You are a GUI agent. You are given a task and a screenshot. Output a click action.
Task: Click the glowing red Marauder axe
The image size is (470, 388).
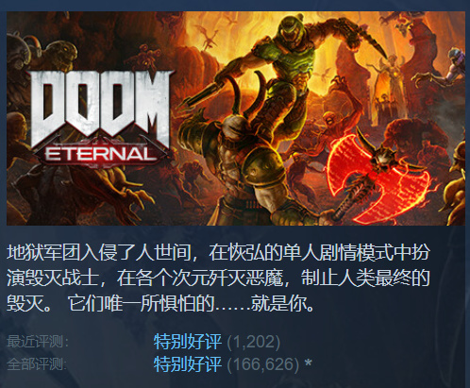[378, 176]
